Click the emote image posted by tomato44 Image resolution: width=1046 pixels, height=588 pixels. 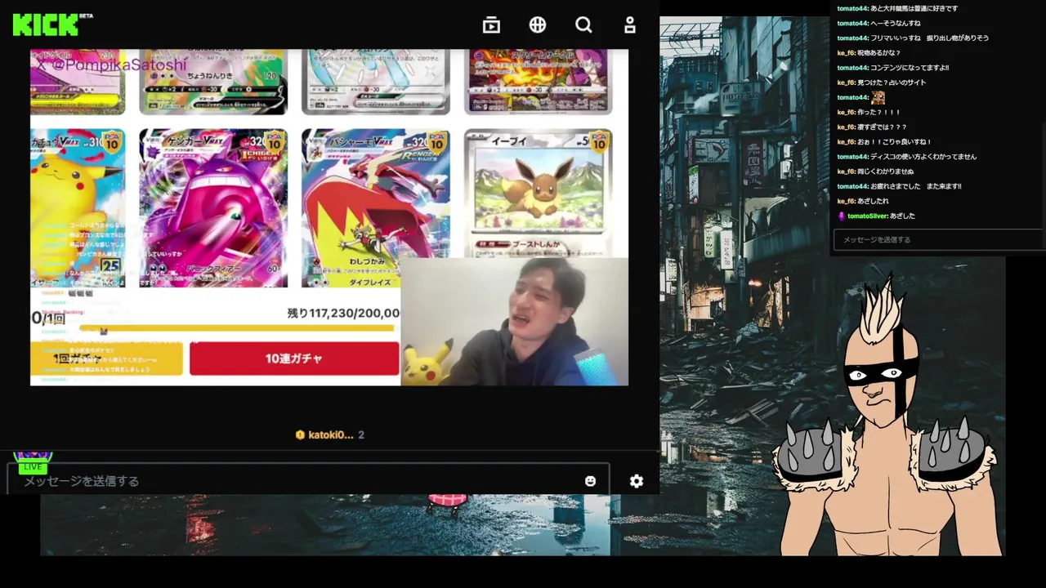pos(878,97)
